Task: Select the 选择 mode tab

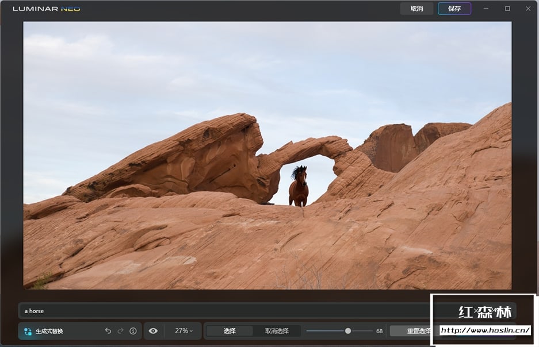Action: (x=230, y=331)
